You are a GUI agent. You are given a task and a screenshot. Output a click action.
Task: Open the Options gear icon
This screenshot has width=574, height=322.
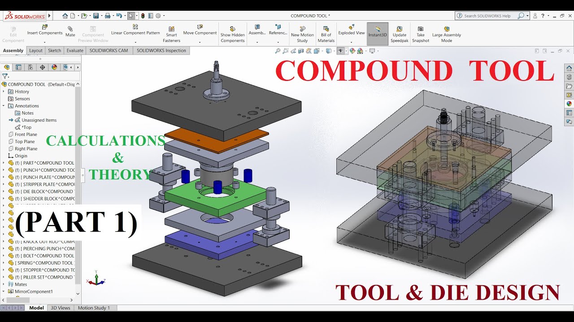(x=158, y=16)
